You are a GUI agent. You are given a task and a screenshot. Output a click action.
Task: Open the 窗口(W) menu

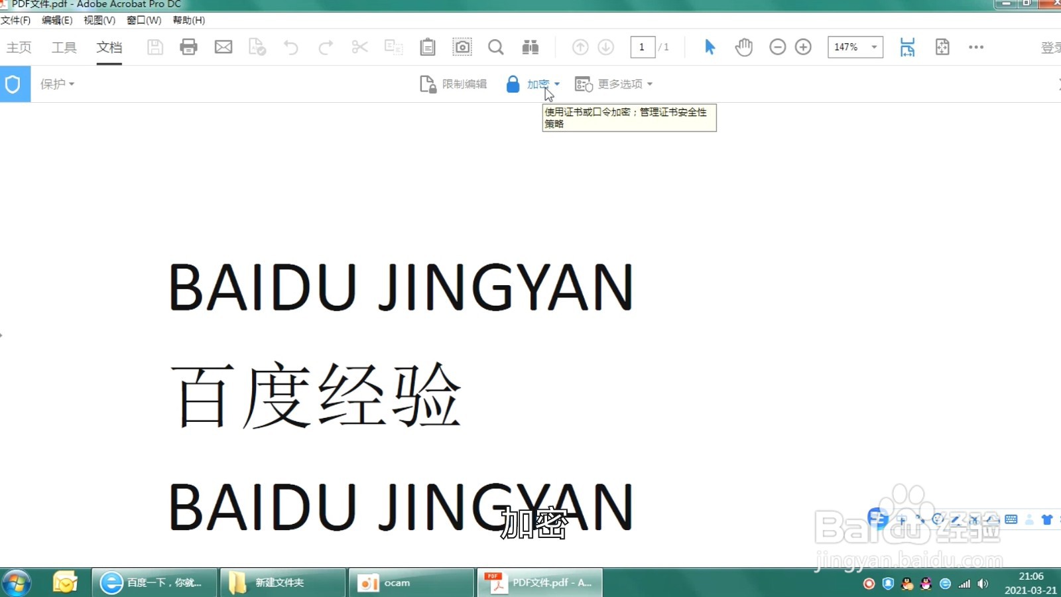click(144, 21)
